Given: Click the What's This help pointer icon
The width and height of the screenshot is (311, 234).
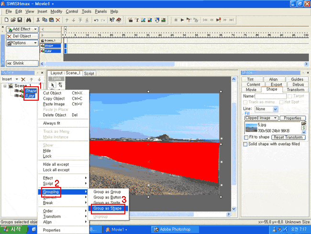Looking at the screenshot, I should coord(112,20).
